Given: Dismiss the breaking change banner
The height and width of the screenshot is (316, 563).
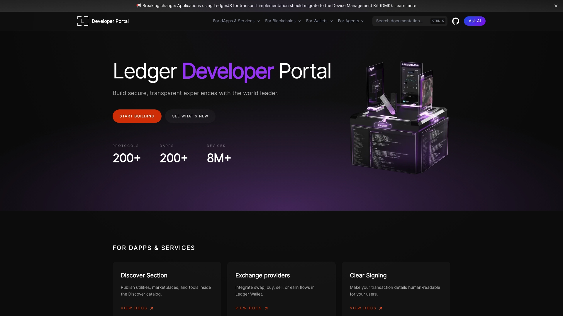Looking at the screenshot, I should pyautogui.click(x=556, y=6).
